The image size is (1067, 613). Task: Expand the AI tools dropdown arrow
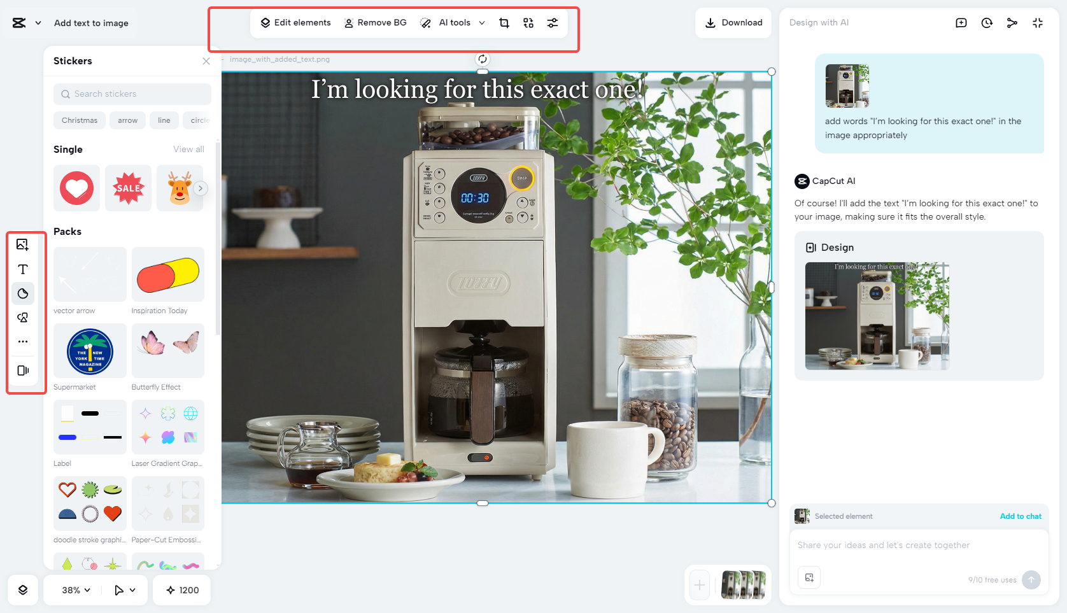(x=482, y=23)
